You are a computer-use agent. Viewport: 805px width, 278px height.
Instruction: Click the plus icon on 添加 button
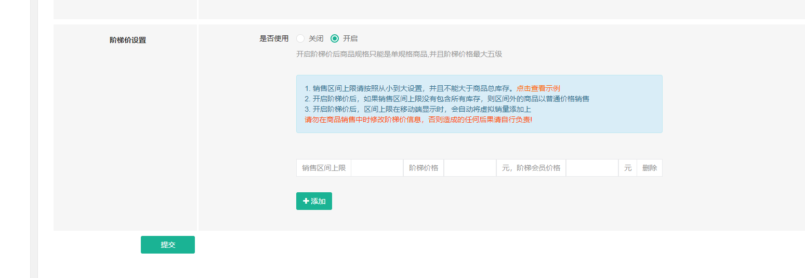(306, 201)
